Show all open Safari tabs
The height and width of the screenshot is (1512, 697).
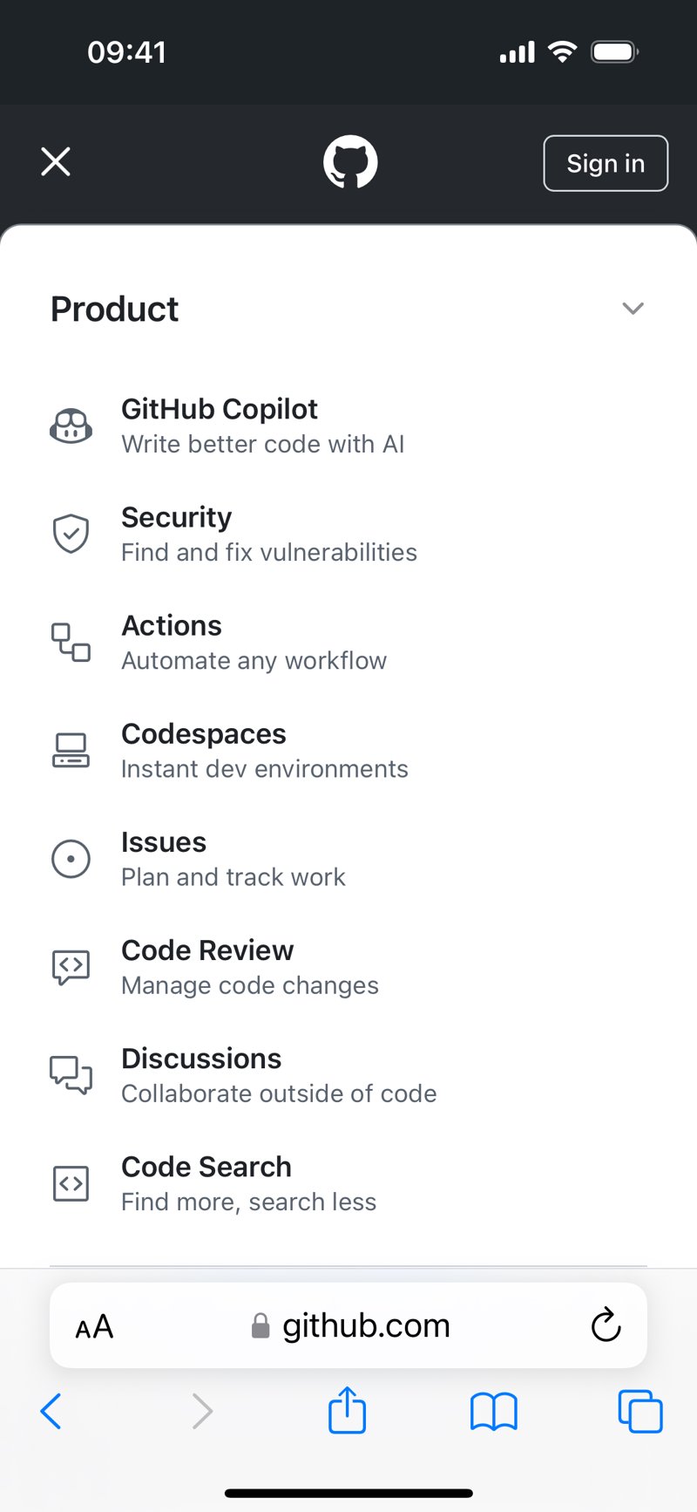click(x=639, y=1411)
